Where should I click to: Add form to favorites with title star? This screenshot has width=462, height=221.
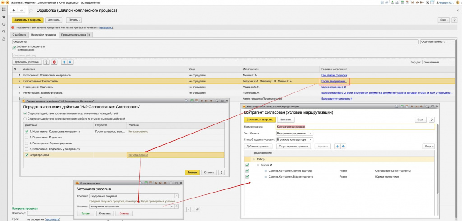32,10
